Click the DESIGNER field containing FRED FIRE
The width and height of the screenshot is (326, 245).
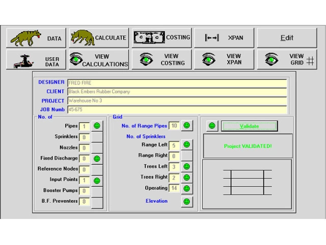pyautogui.click(x=177, y=83)
